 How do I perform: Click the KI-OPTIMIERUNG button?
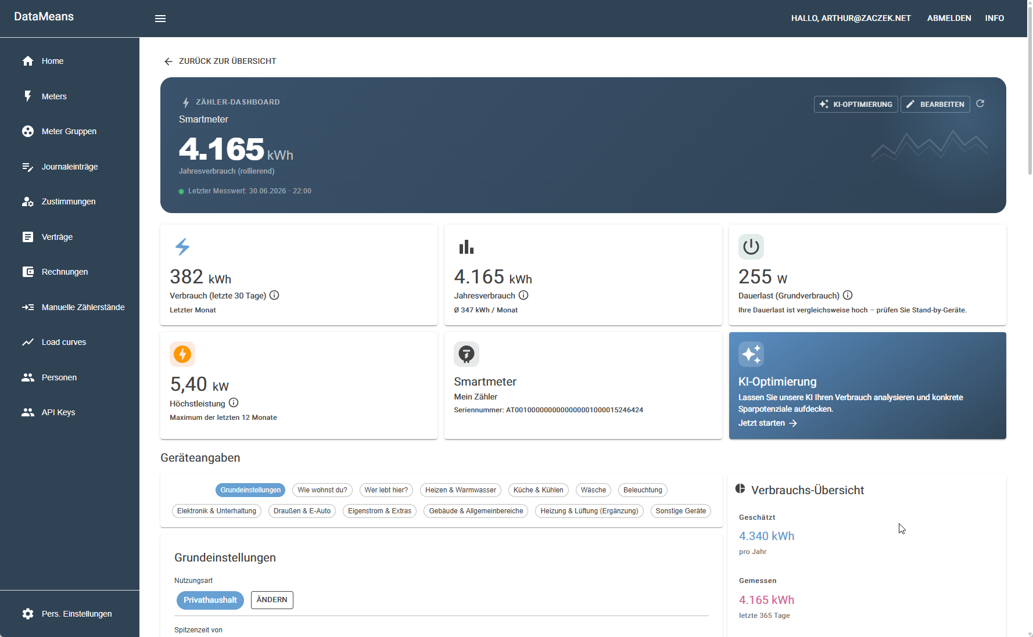(856, 105)
